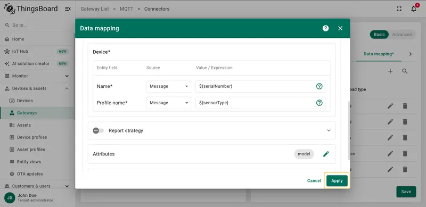Collapse the sidebar menu icon
The width and height of the screenshot is (426, 207).
(68, 9)
